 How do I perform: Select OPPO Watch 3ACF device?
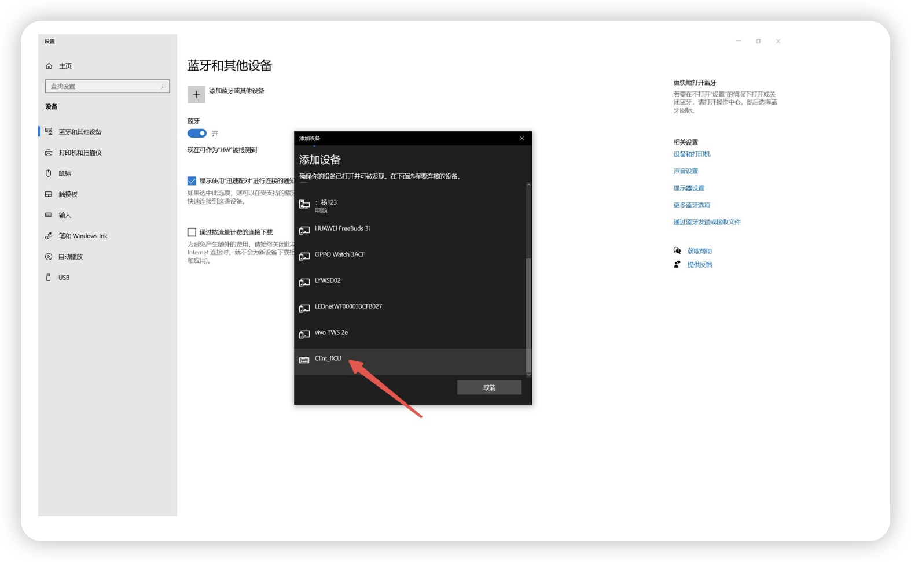410,257
